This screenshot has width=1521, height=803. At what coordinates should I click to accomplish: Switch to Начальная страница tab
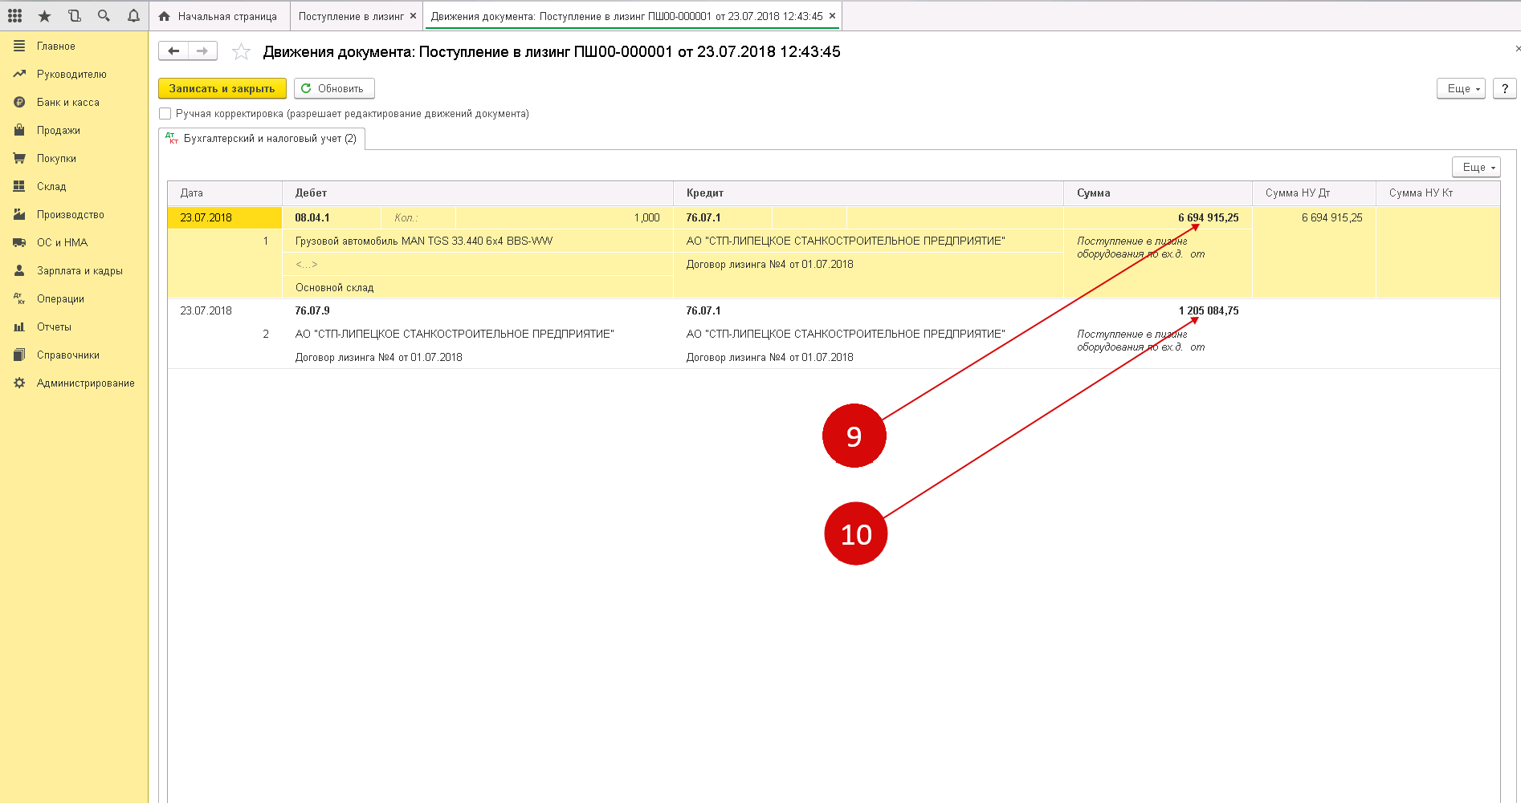point(219,16)
